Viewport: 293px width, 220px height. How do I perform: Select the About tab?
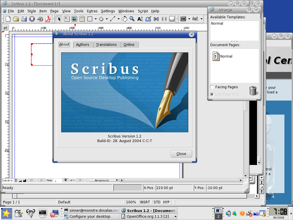(64, 44)
